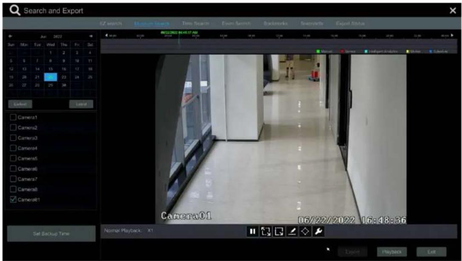Pick day 27 in the calendar

[x=24, y=85]
